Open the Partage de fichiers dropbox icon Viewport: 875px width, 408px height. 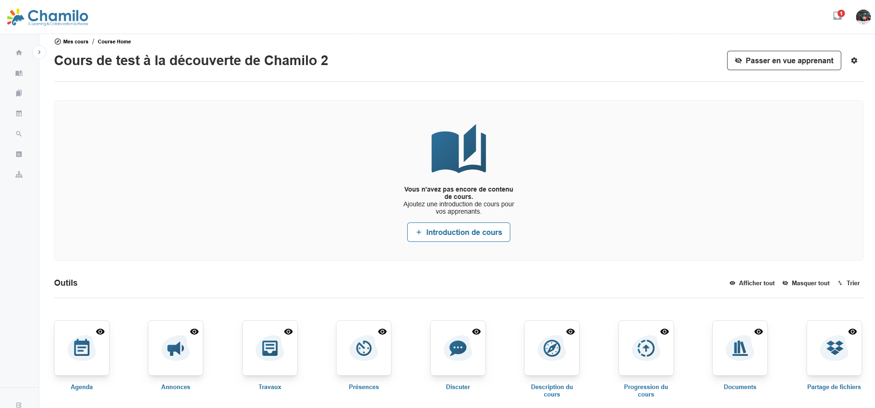pyautogui.click(x=834, y=348)
